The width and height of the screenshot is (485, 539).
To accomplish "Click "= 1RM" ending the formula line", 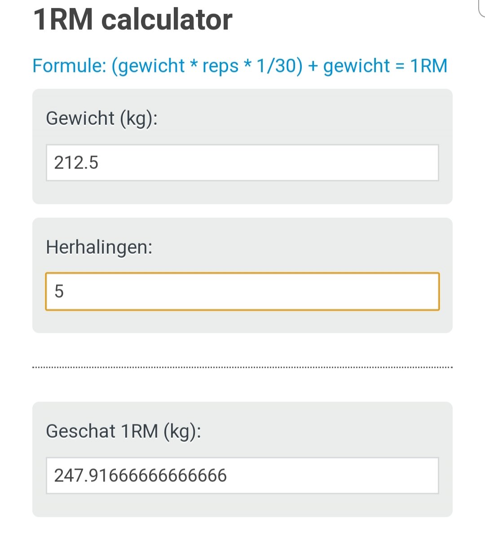I will pos(421,66).
